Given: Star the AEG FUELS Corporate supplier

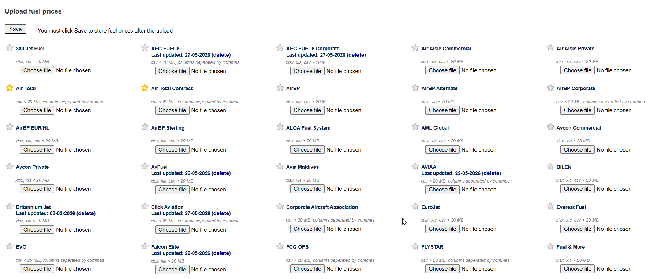Looking at the screenshot, I should point(280,48).
